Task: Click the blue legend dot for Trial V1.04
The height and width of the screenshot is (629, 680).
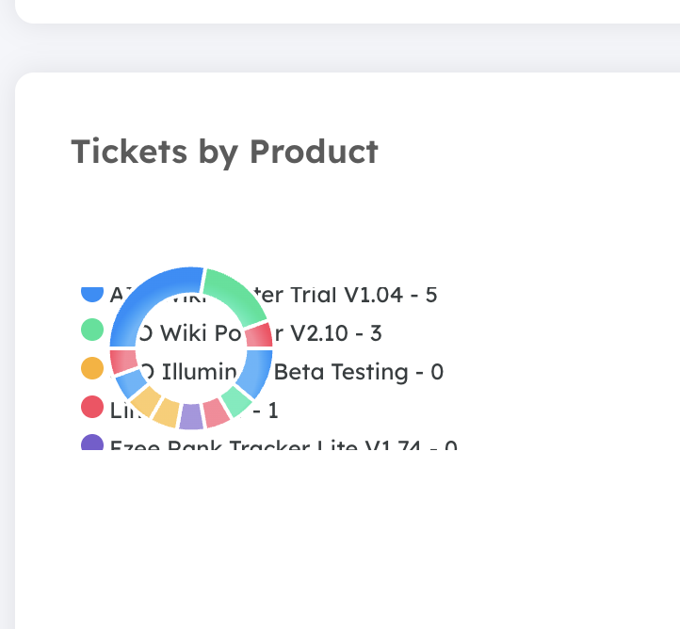Action: (x=91, y=293)
